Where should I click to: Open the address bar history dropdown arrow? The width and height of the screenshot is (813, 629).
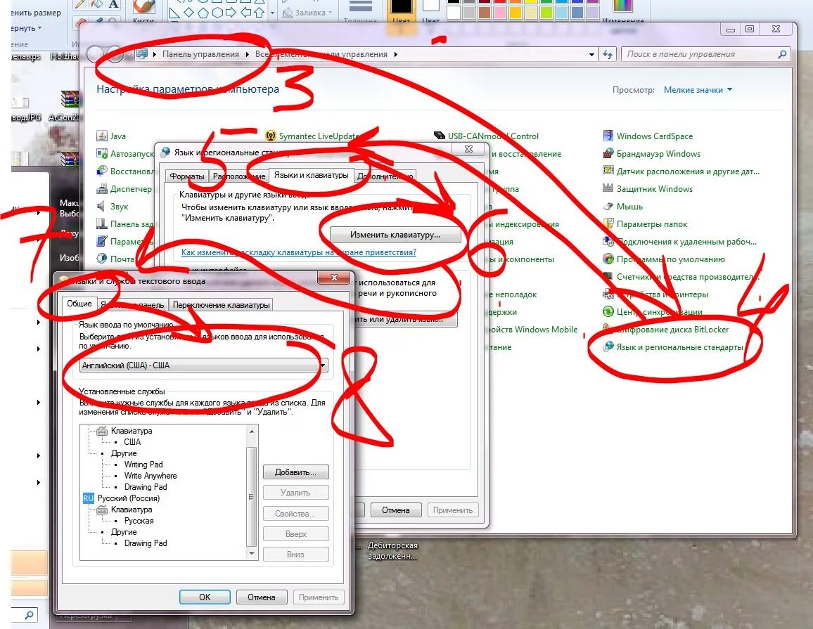(x=591, y=54)
